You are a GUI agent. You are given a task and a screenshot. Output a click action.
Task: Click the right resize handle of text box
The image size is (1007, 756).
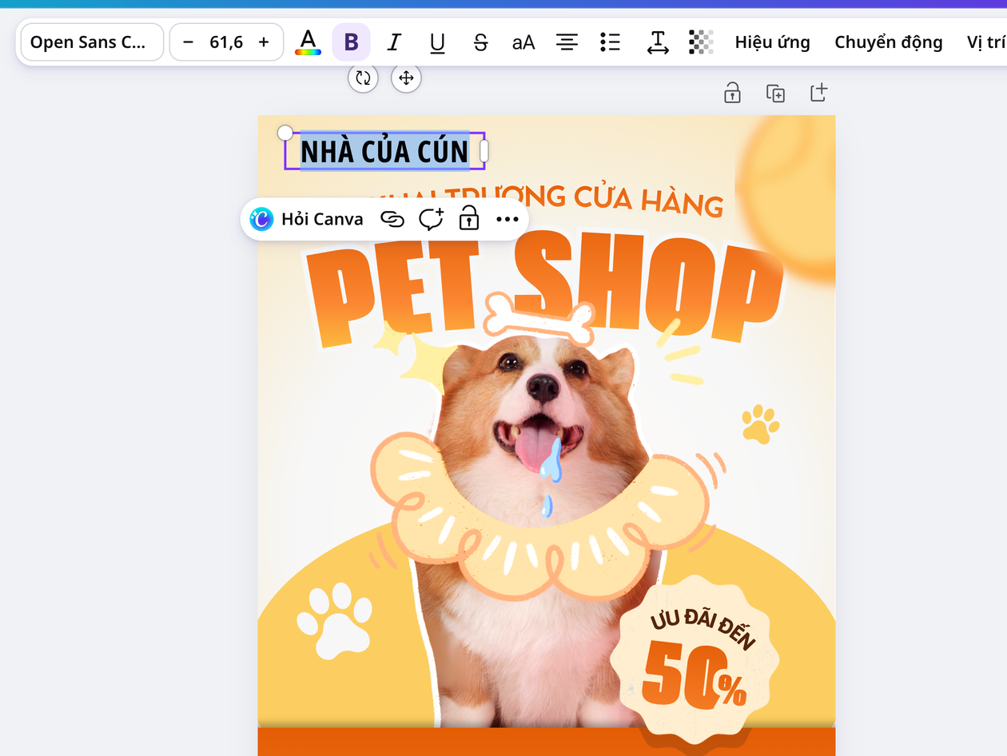point(484,151)
